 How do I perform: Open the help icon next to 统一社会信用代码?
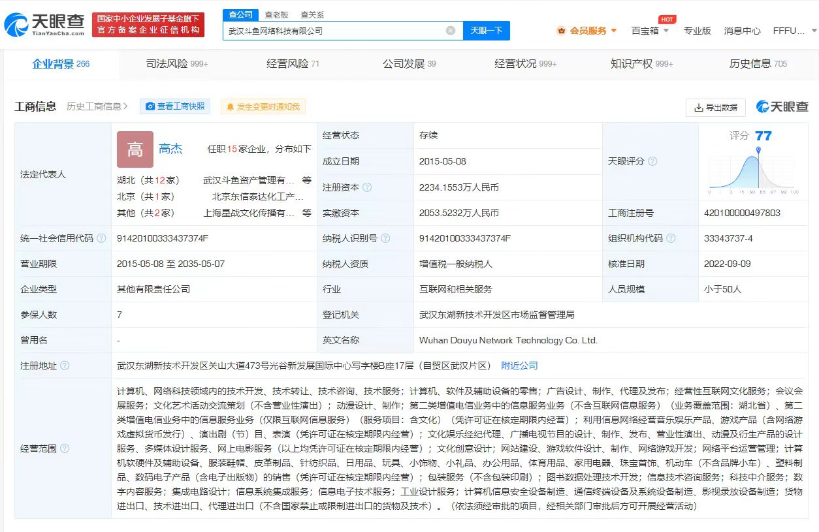coord(101,238)
